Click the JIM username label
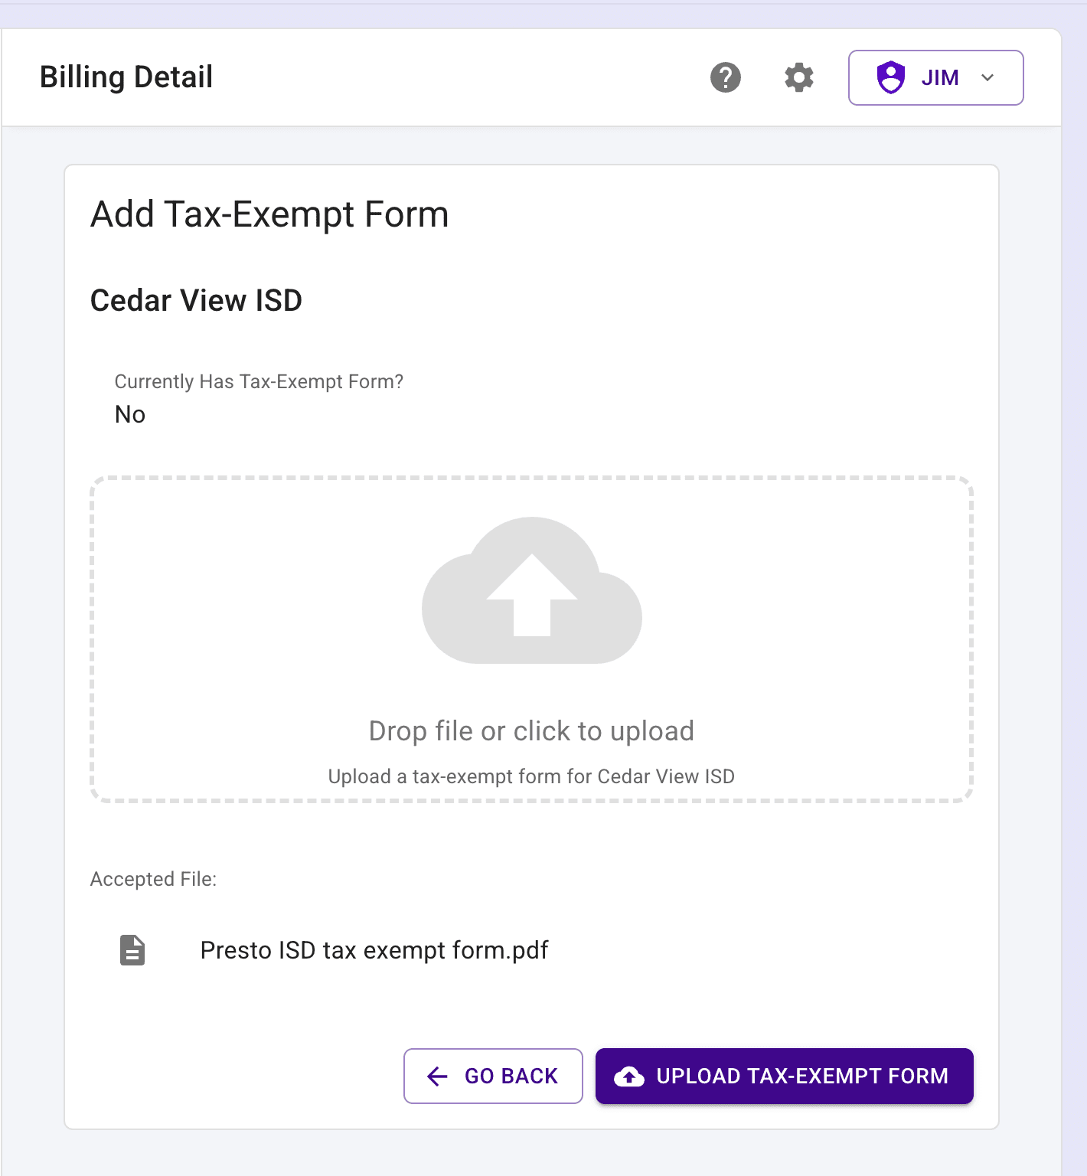 tap(940, 77)
